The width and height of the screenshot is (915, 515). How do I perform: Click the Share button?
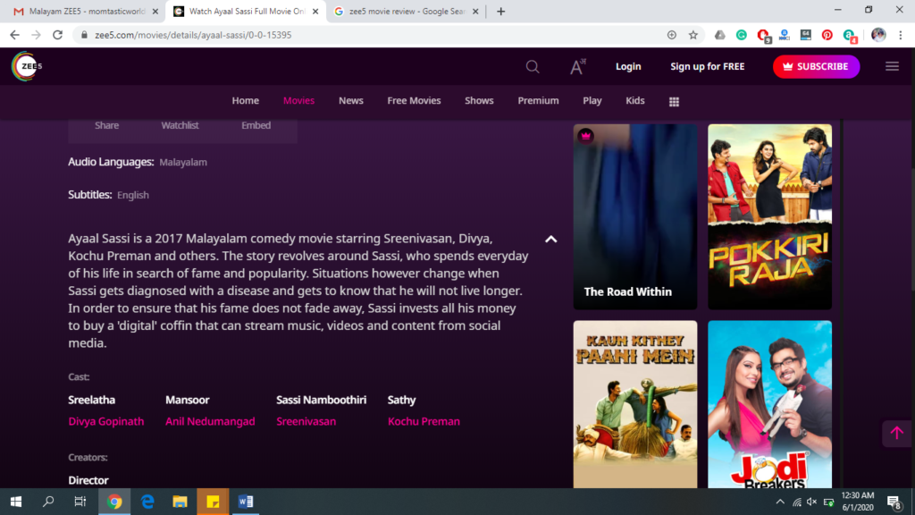point(107,125)
